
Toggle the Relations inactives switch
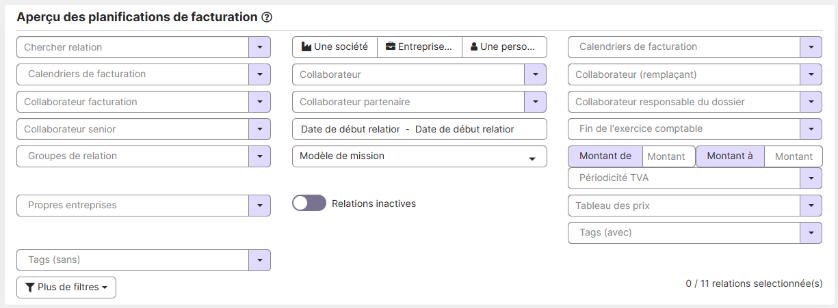pyautogui.click(x=309, y=204)
